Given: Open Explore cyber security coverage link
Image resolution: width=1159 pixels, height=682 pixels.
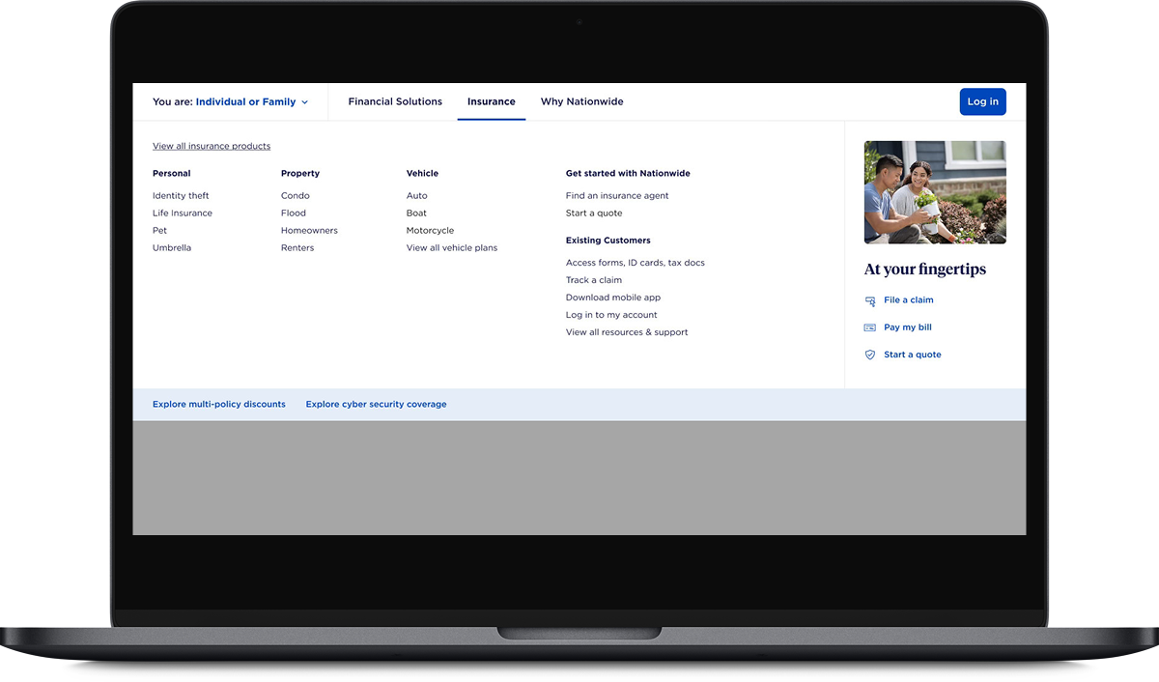Looking at the screenshot, I should (x=377, y=404).
